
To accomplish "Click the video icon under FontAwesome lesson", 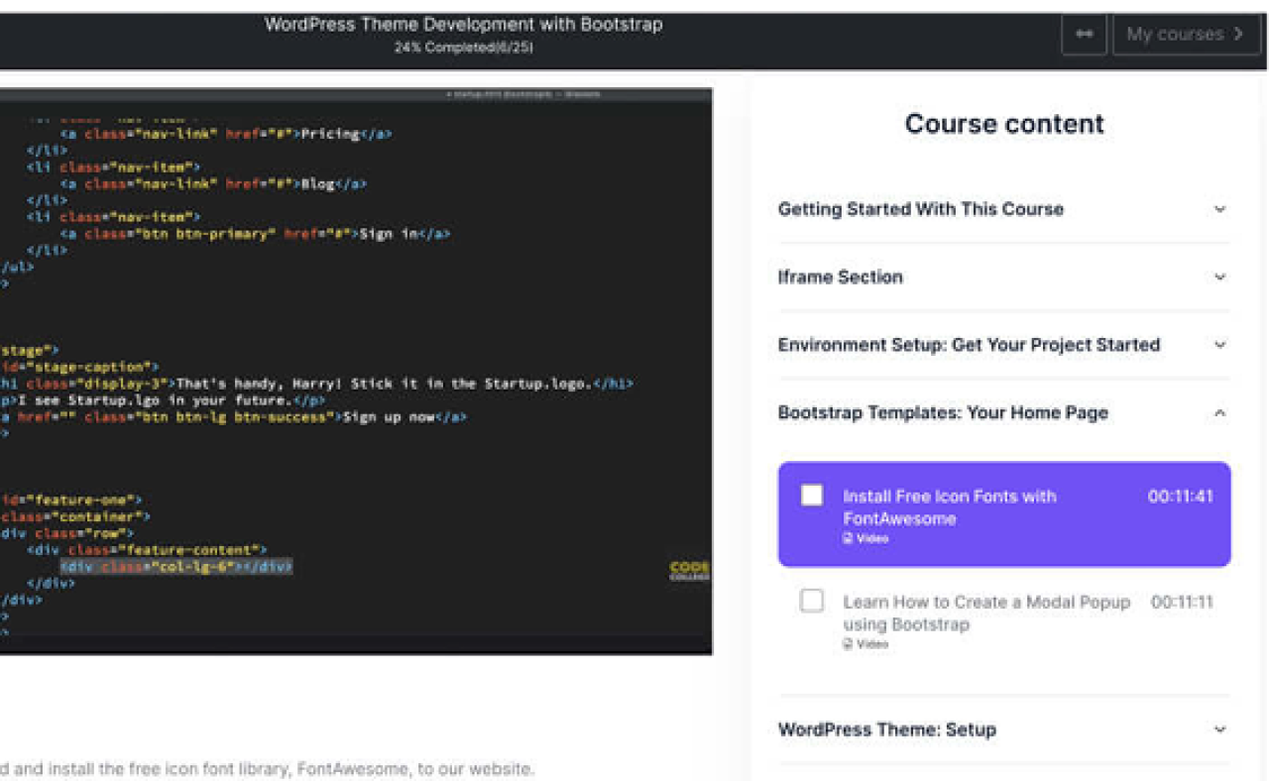I will coord(848,539).
